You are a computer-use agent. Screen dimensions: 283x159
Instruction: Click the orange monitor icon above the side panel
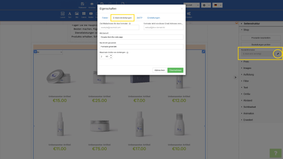tap(237, 23)
